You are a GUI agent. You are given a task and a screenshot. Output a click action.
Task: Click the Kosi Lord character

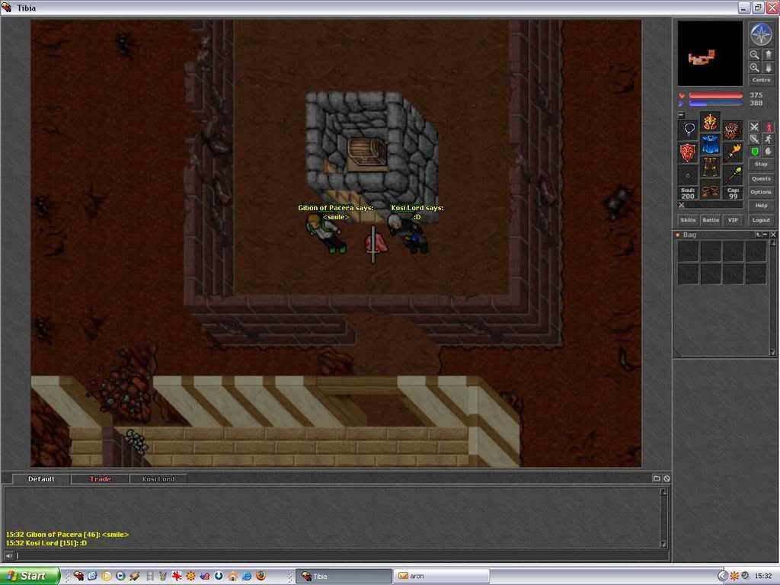pos(408,234)
